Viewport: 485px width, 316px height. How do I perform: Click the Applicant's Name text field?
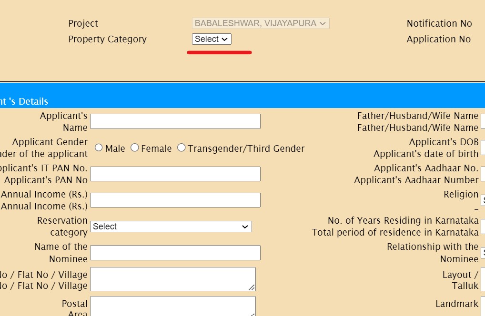pos(175,121)
